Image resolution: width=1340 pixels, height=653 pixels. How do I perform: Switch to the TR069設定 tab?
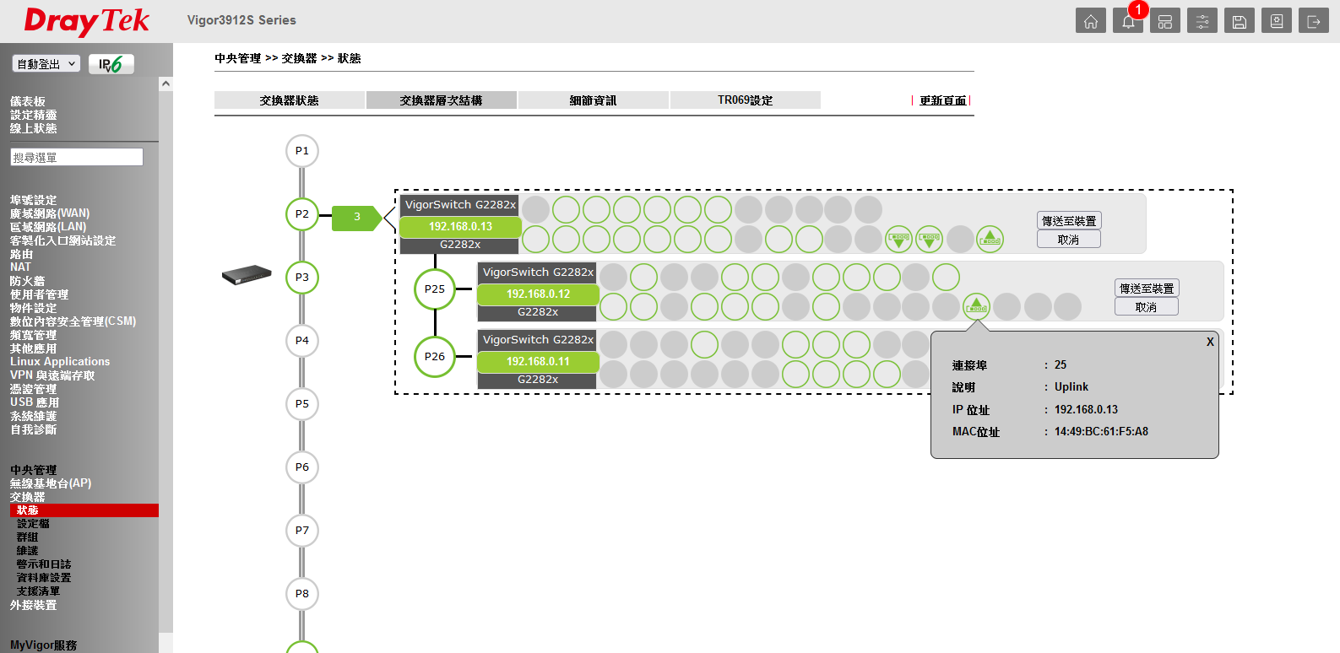tap(745, 100)
